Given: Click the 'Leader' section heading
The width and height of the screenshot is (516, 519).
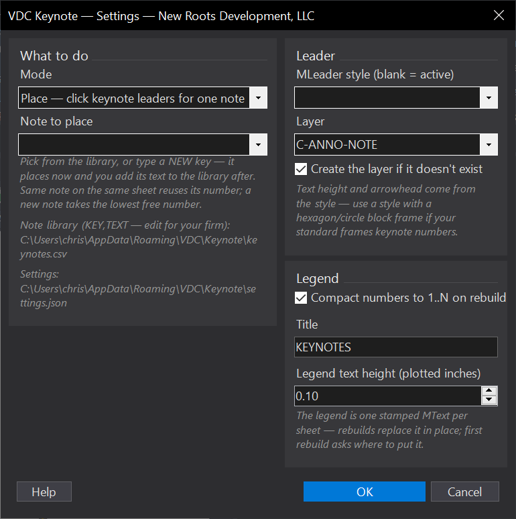Looking at the screenshot, I should (316, 56).
